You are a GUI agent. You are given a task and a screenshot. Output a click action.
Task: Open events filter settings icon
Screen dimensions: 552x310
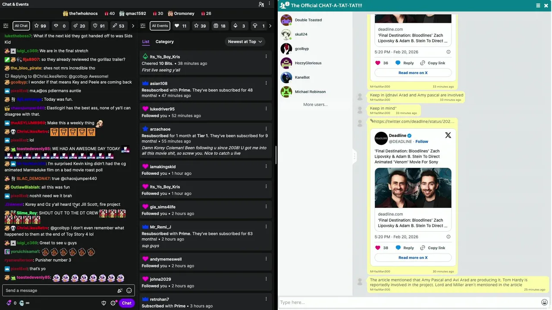(x=143, y=26)
